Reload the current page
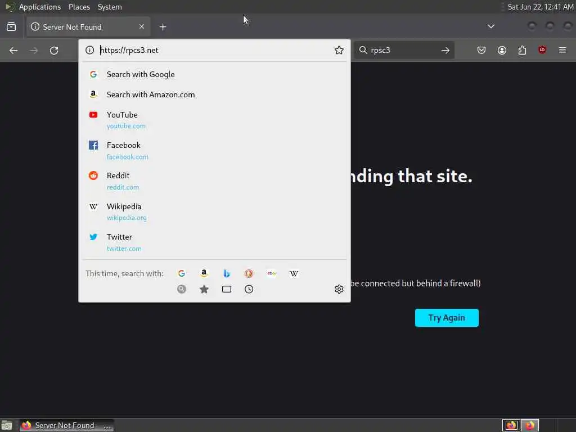The image size is (576, 432). (54, 50)
